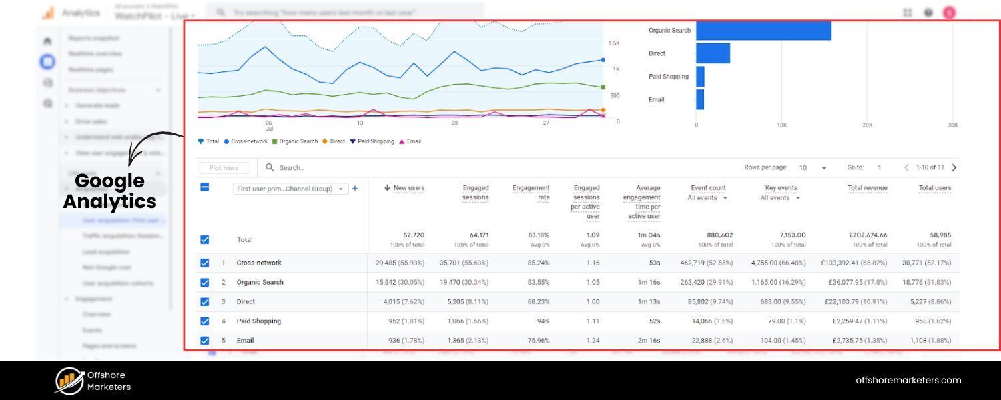The width and height of the screenshot is (1001, 400).
Task: Open the Advertising icon in sidebar
Action: tap(47, 103)
